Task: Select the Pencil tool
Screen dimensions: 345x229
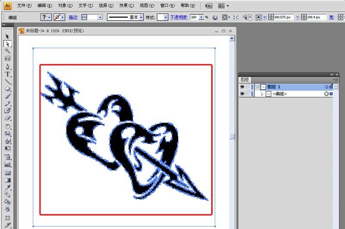Action: coord(7,104)
